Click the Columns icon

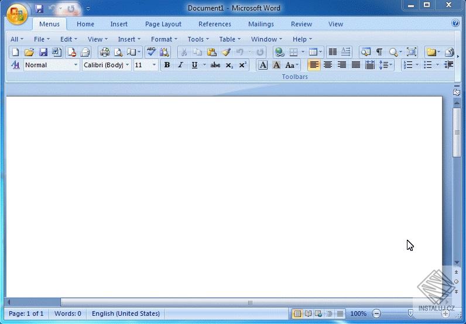pos(333,52)
